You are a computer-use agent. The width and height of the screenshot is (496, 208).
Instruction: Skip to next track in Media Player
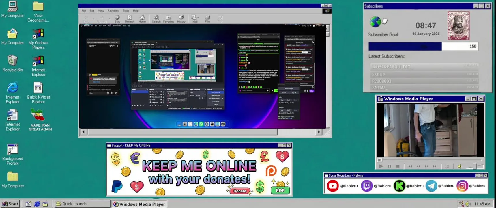[x=435, y=166]
